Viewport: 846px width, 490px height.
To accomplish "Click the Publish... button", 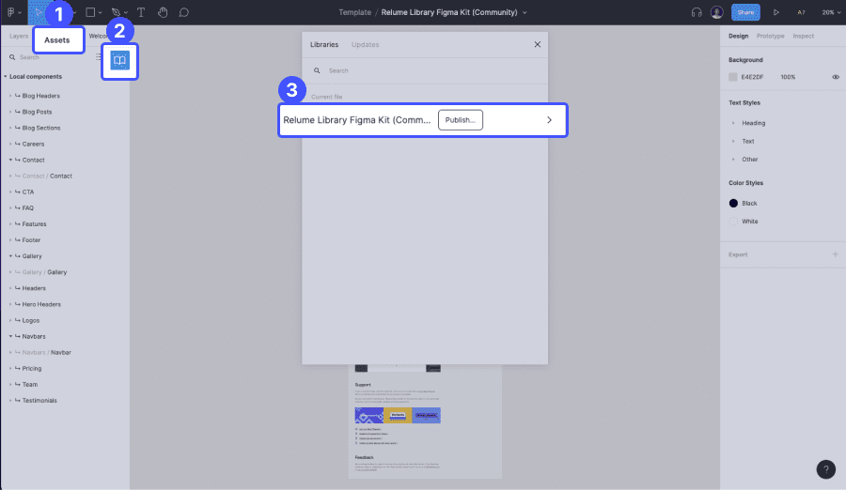I will click(461, 120).
